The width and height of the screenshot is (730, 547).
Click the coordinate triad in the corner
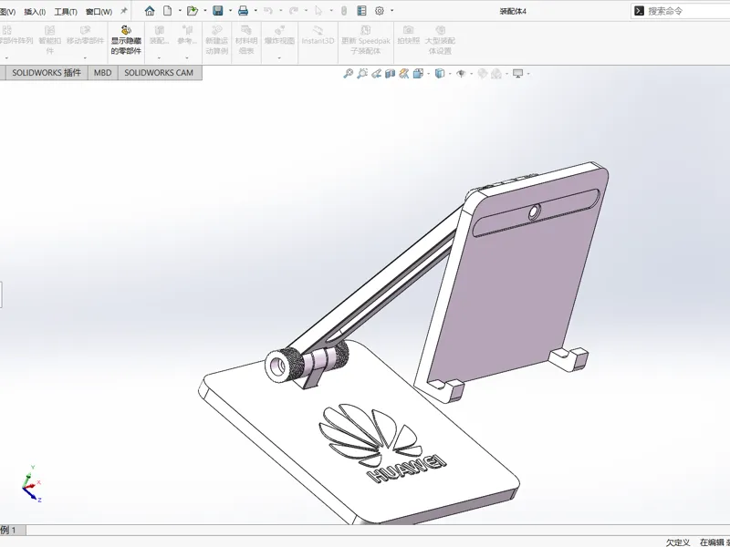coord(31,484)
